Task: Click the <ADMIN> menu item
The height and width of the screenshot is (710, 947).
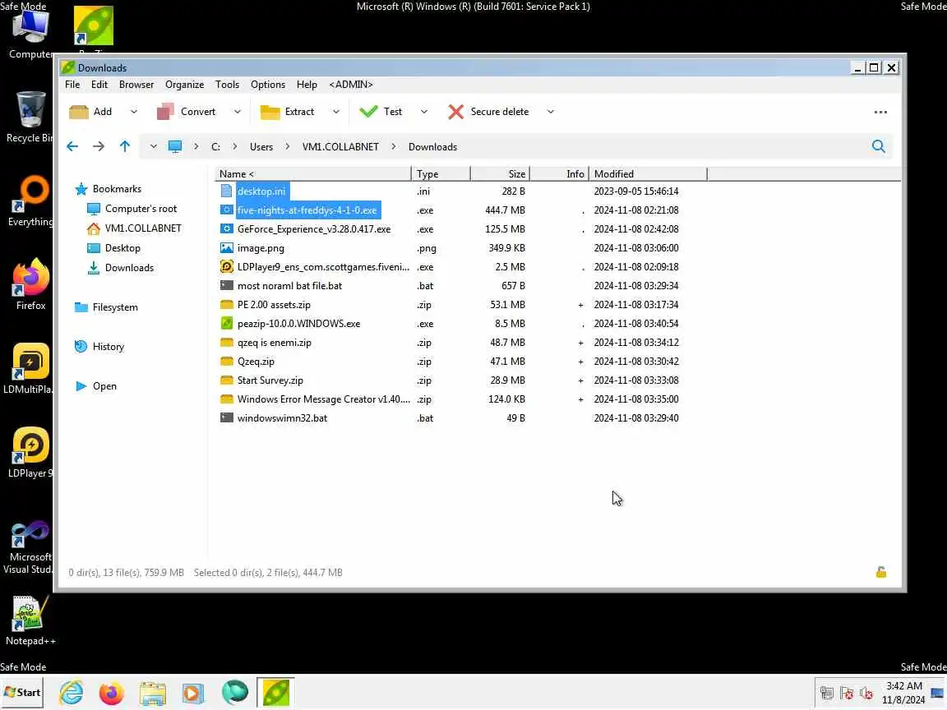Action: coord(351,85)
